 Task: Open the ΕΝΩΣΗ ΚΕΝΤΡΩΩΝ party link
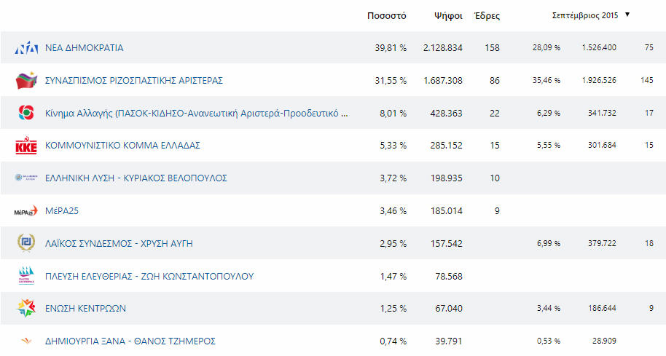[x=85, y=309]
